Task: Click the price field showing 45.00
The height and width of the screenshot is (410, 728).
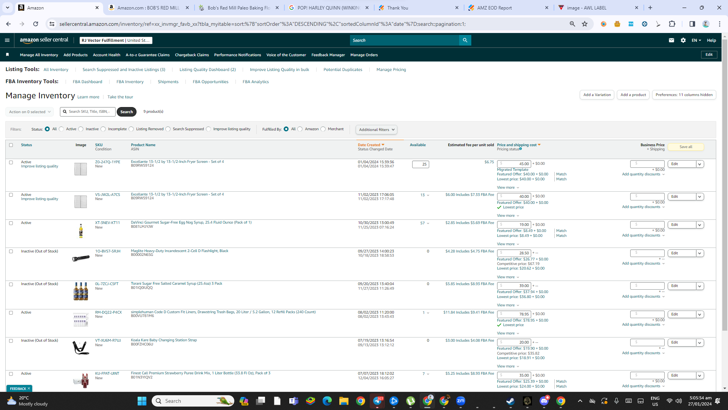Action: coord(514,164)
